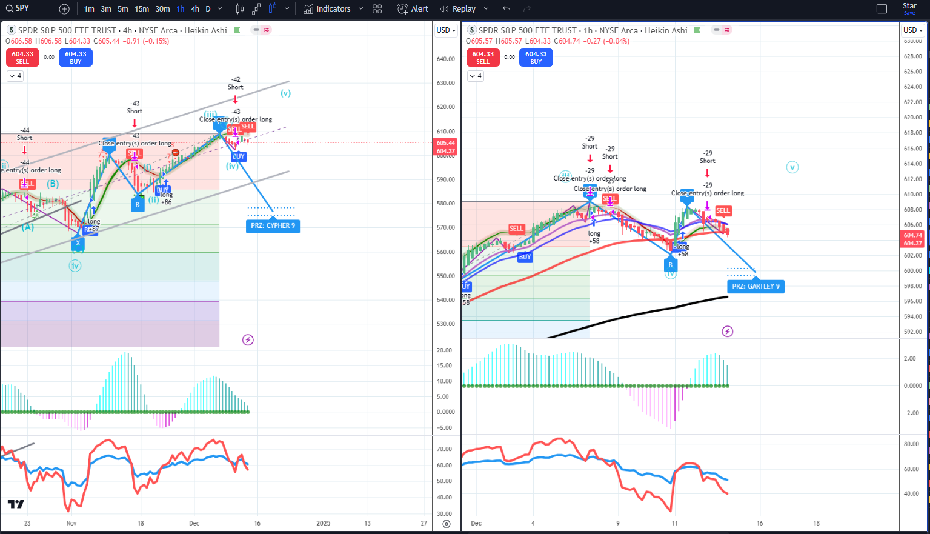Click the red stop marker on 4h chart

pos(175,153)
